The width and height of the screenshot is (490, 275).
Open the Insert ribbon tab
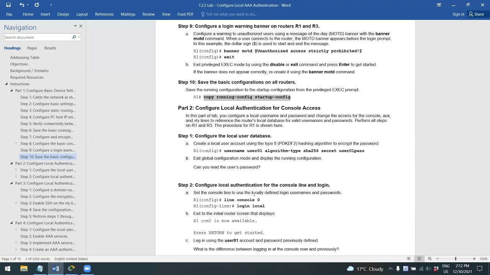[45, 14]
